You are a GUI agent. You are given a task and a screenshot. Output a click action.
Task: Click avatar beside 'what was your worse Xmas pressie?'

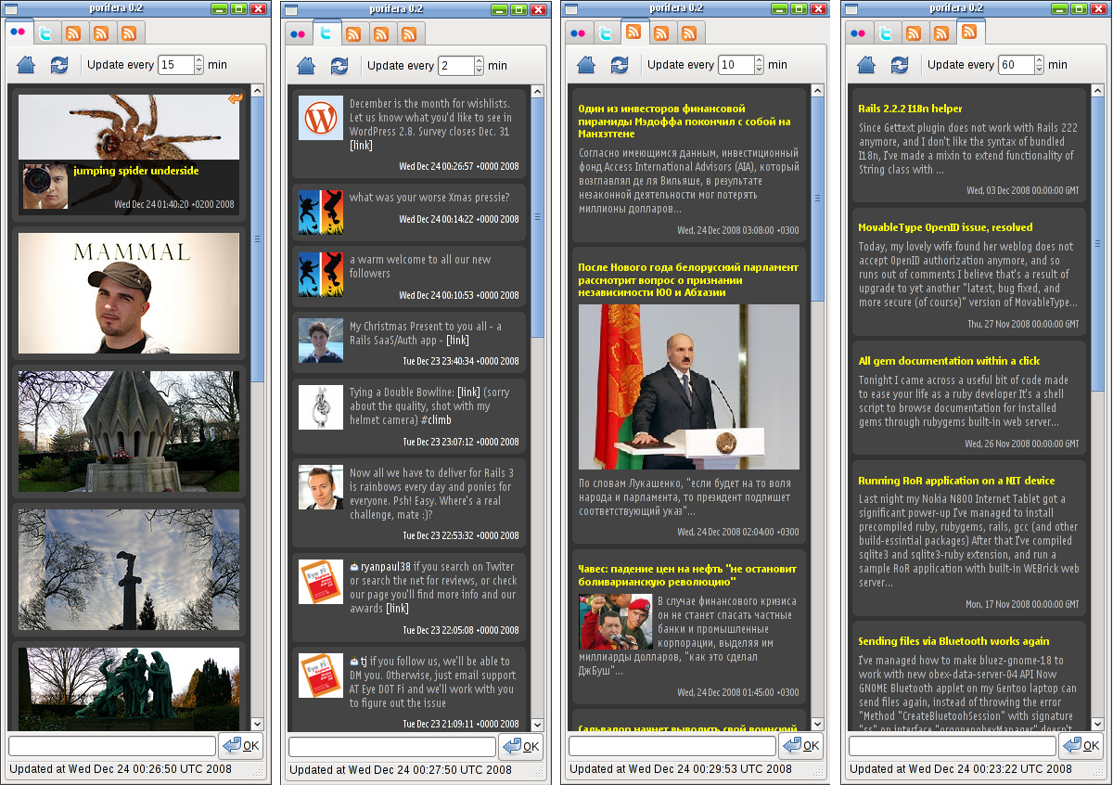point(321,212)
